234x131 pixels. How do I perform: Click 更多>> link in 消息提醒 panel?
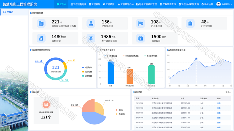pyautogui.click(x=228, y=92)
